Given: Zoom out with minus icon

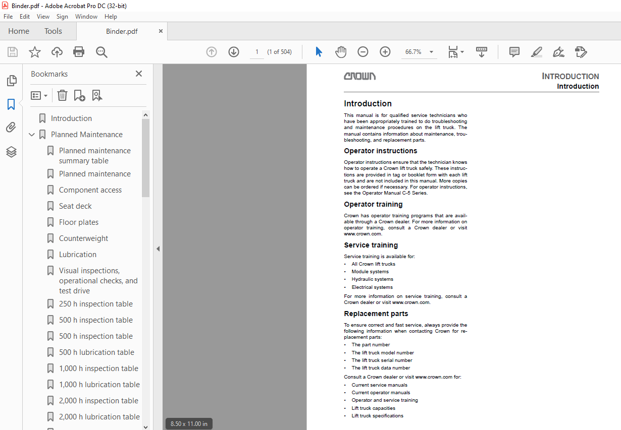Looking at the screenshot, I should pyautogui.click(x=363, y=52).
